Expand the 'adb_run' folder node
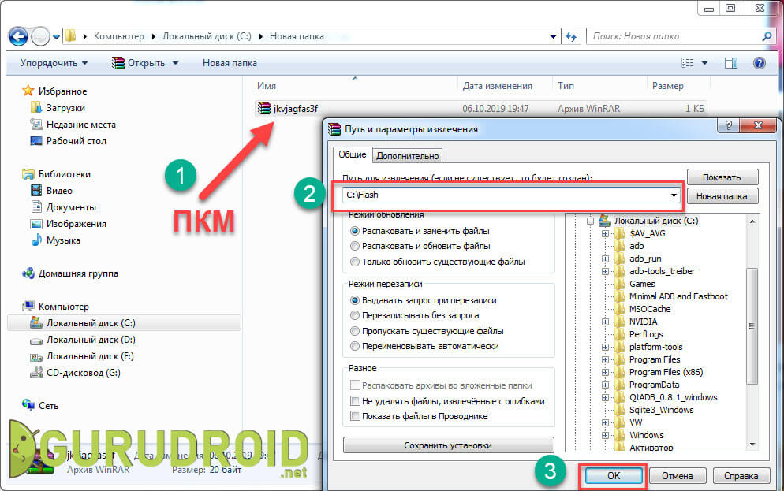The width and height of the screenshot is (784, 491). [x=606, y=259]
